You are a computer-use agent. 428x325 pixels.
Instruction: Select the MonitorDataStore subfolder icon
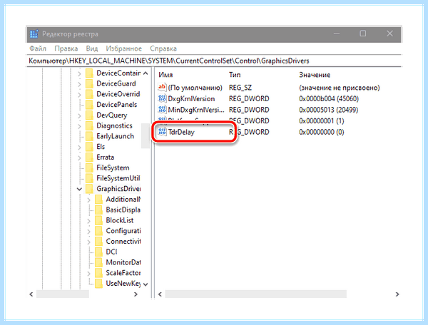(99, 262)
